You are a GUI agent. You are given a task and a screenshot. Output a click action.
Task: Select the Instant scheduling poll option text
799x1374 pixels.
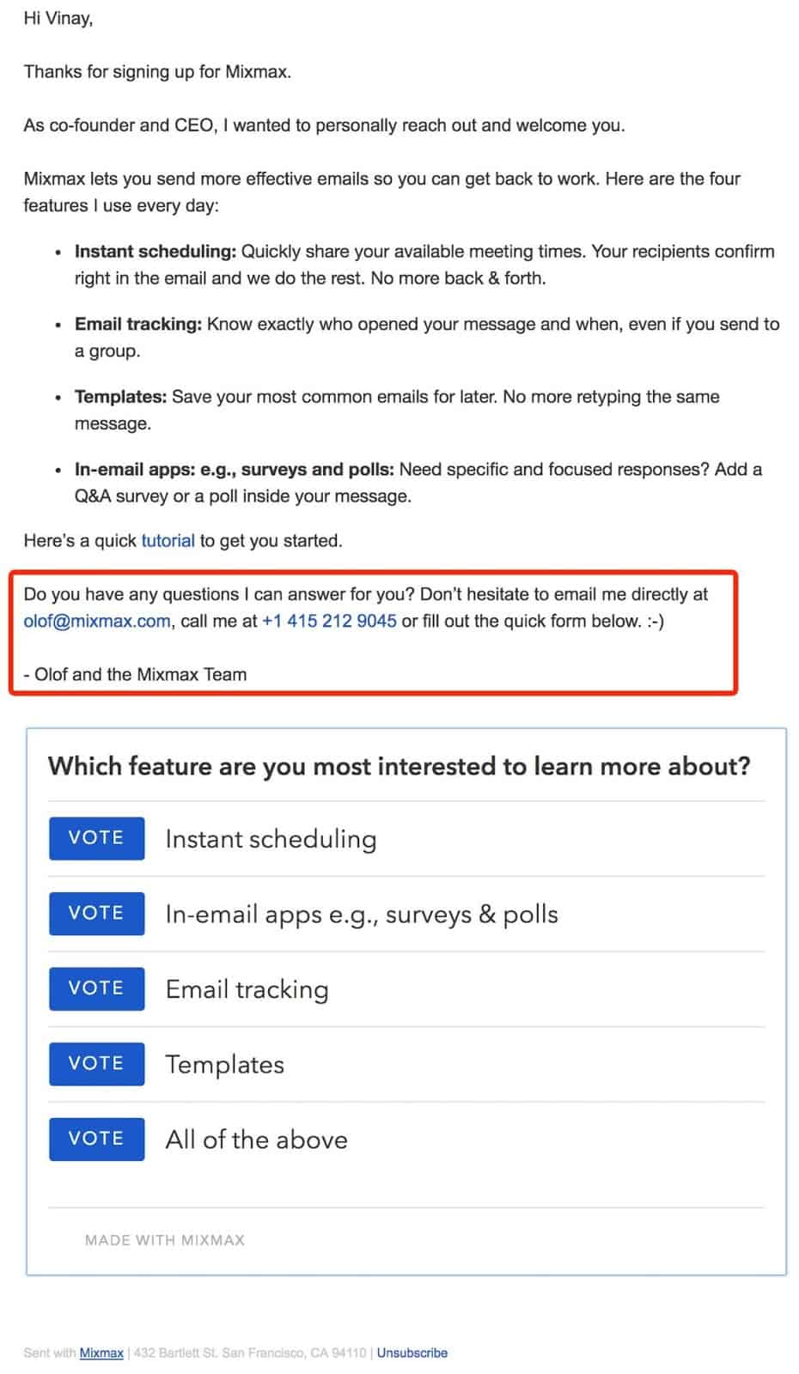271,839
